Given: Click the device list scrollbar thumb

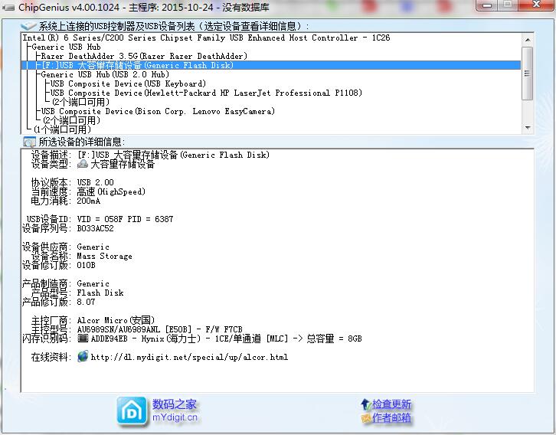Looking at the screenshot, I should (x=528, y=74).
